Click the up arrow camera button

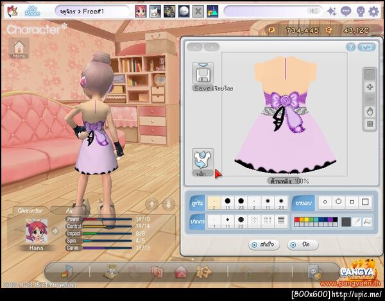[x=151, y=204]
